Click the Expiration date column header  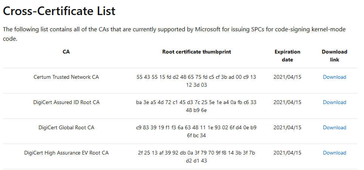click(x=287, y=56)
